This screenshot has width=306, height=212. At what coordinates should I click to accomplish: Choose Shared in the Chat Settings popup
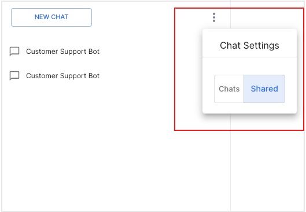(x=264, y=89)
